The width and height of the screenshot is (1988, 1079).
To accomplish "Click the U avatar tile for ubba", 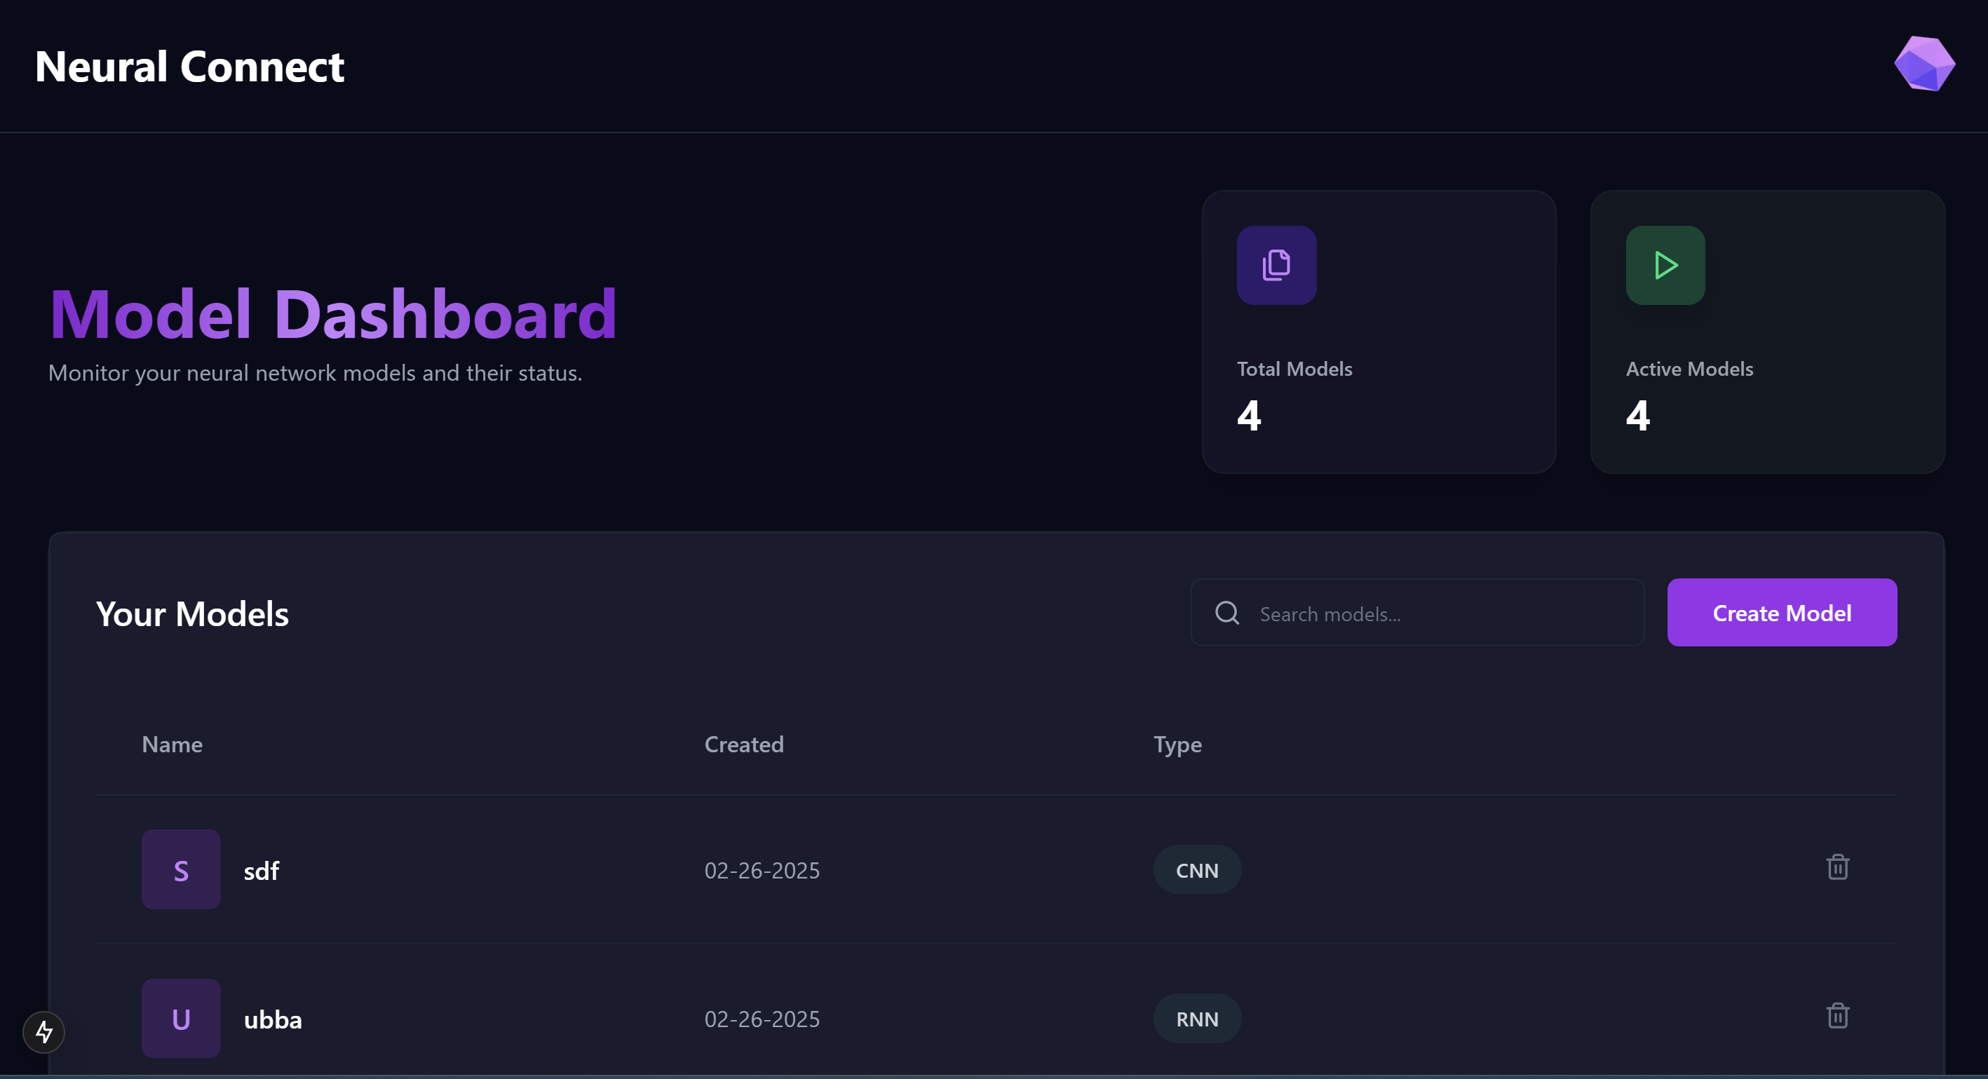I will [x=181, y=1018].
